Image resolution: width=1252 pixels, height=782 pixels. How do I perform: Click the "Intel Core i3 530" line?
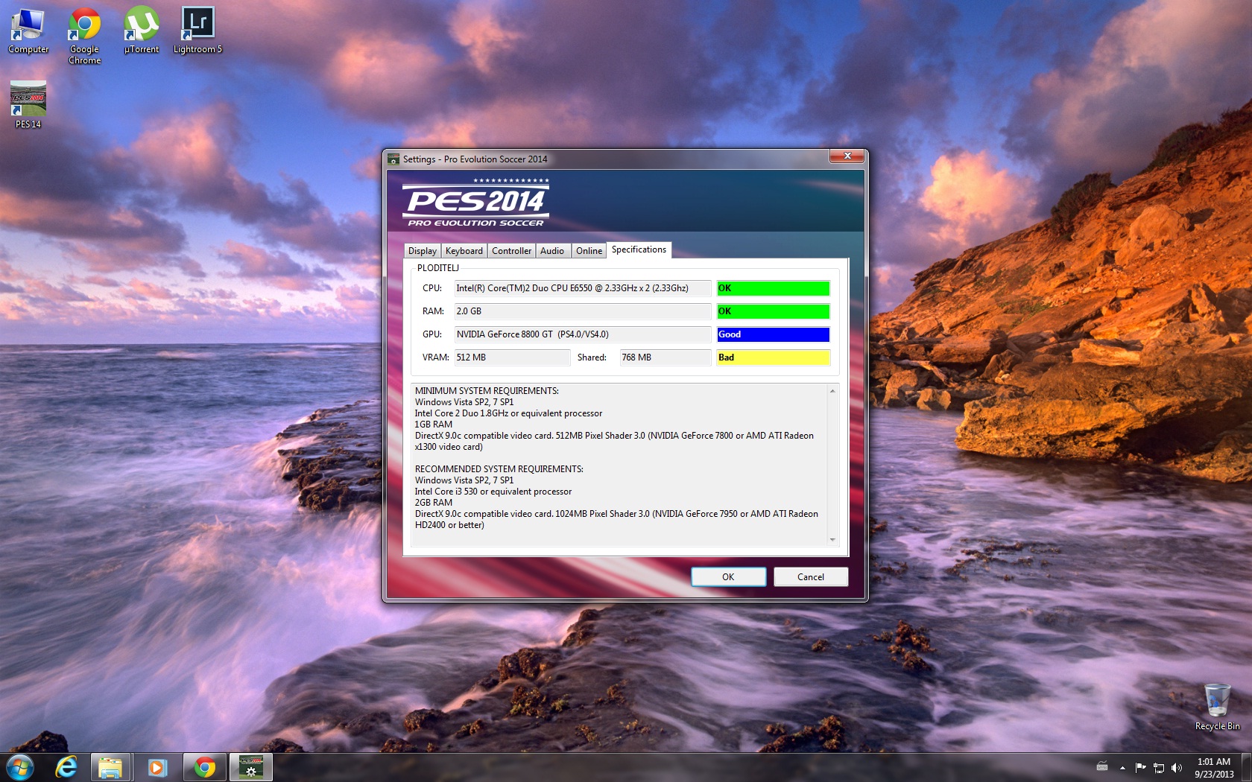pyautogui.click(x=493, y=492)
